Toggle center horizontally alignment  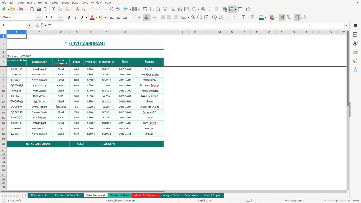coord(118,17)
